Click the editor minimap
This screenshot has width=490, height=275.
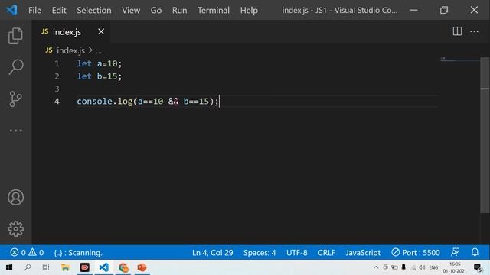point(459,60)
